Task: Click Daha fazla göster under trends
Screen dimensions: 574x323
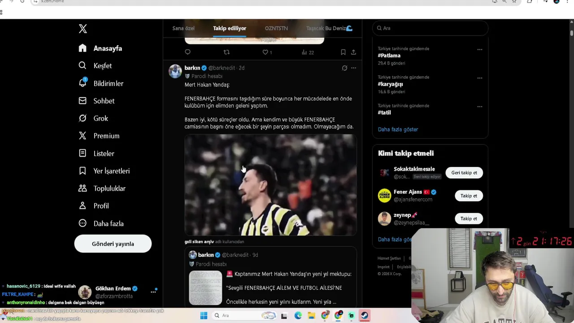Action: (398, 129)
